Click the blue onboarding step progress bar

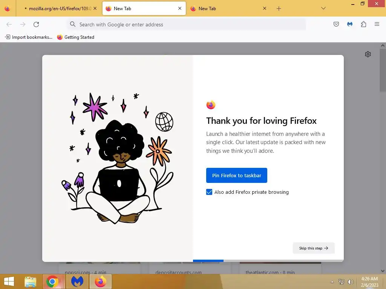(208, 261)
